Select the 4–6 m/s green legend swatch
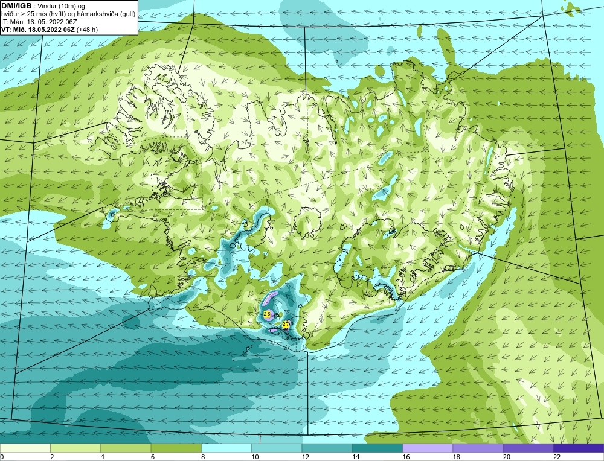 coord(126,448)
